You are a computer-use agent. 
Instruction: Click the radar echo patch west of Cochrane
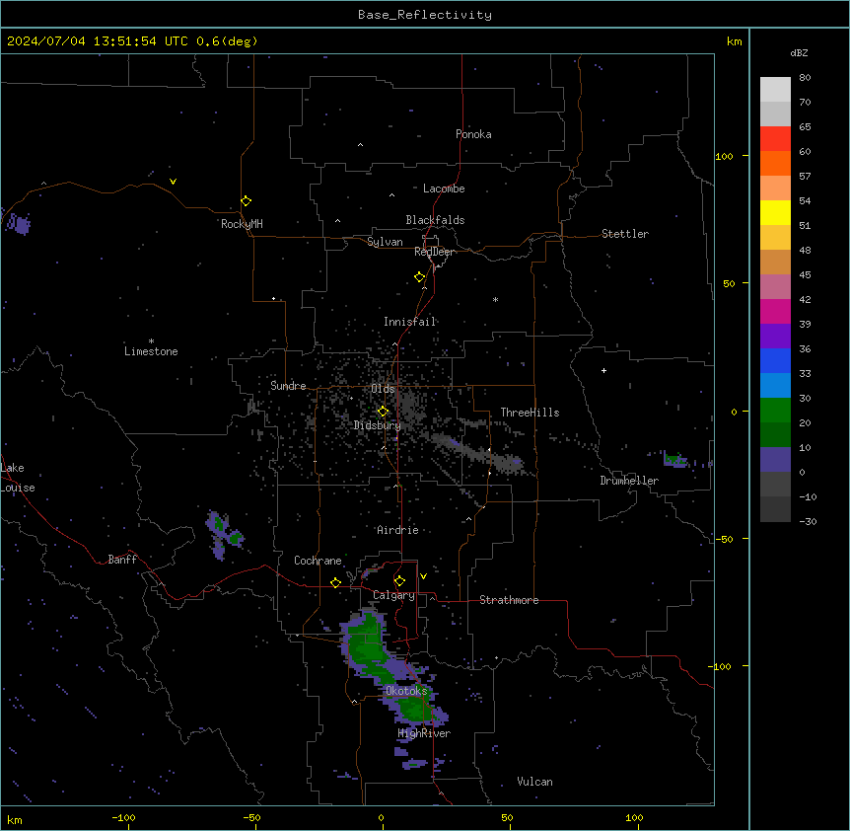click(223, 535)
